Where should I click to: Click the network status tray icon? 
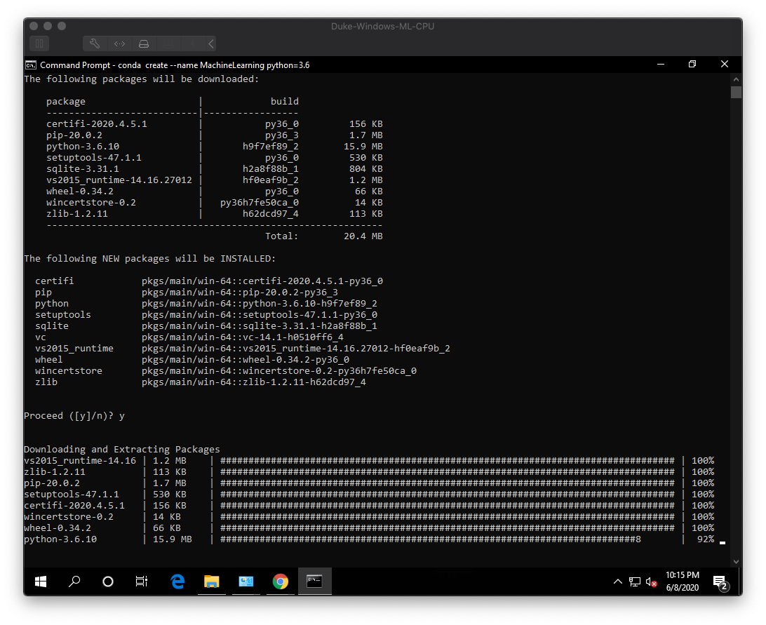coord(634,581)
